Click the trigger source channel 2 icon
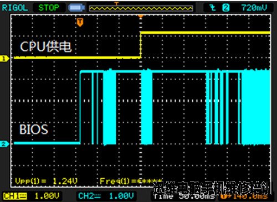This screenshot has width=277, height=202. coord(225,8)
